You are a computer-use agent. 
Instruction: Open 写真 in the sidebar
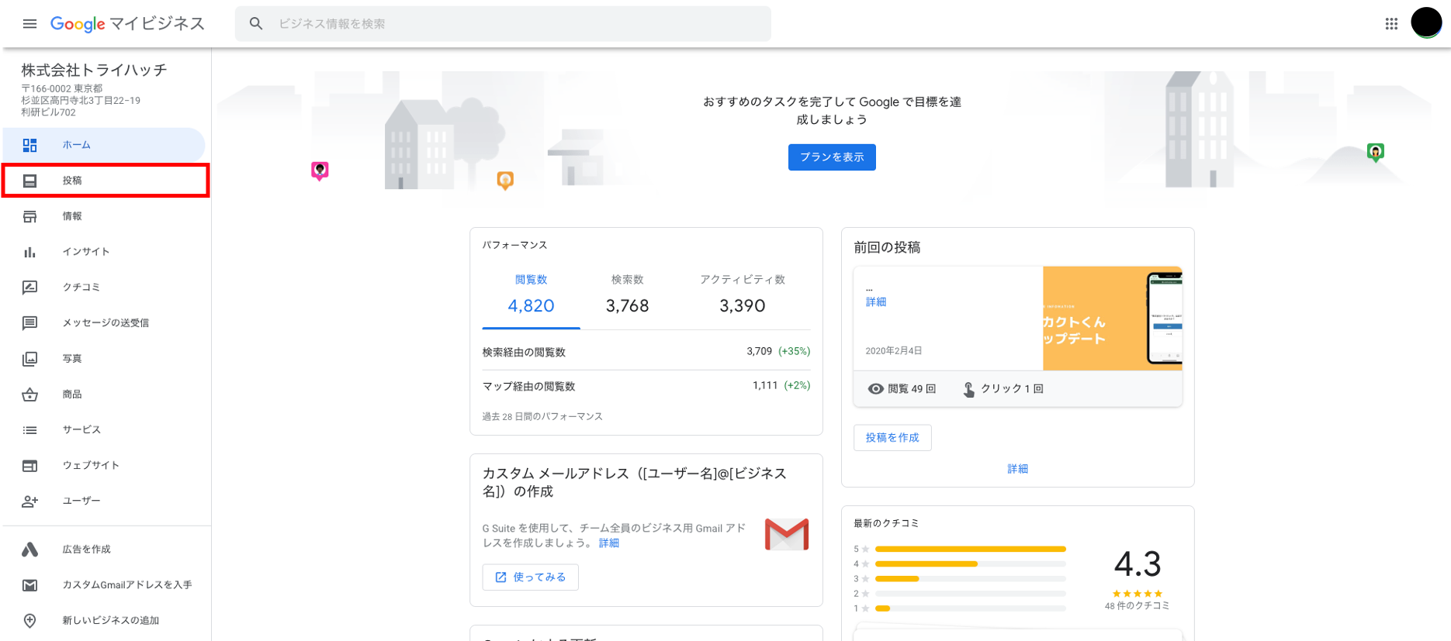104,359
